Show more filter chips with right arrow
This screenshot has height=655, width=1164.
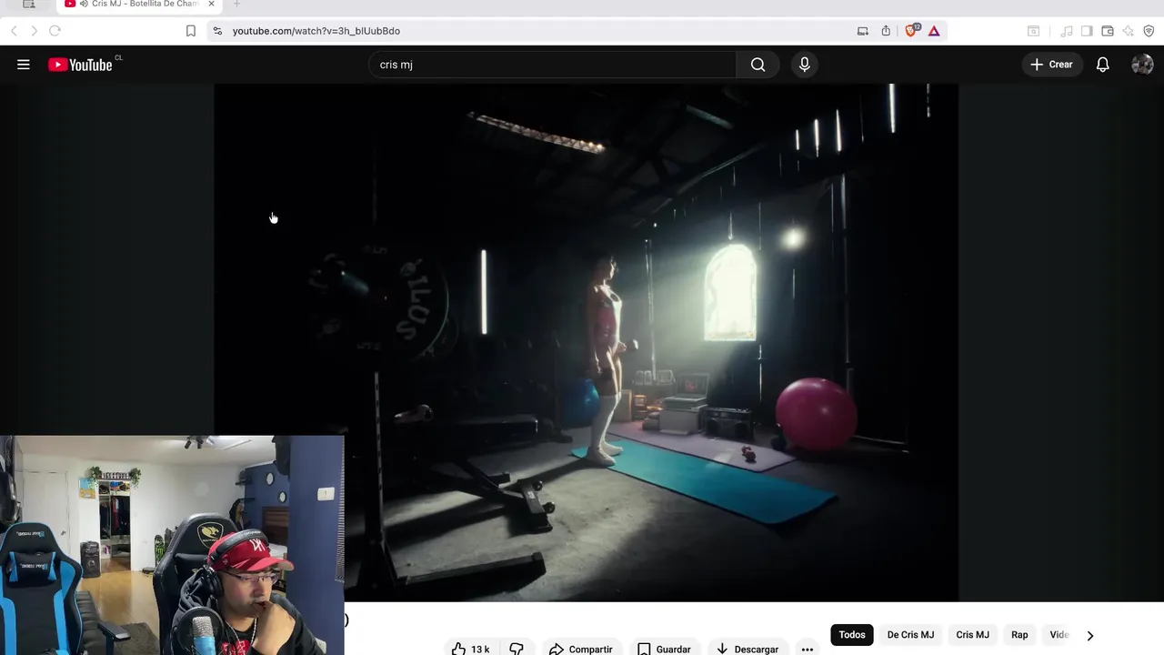(x=1089, y=635)
